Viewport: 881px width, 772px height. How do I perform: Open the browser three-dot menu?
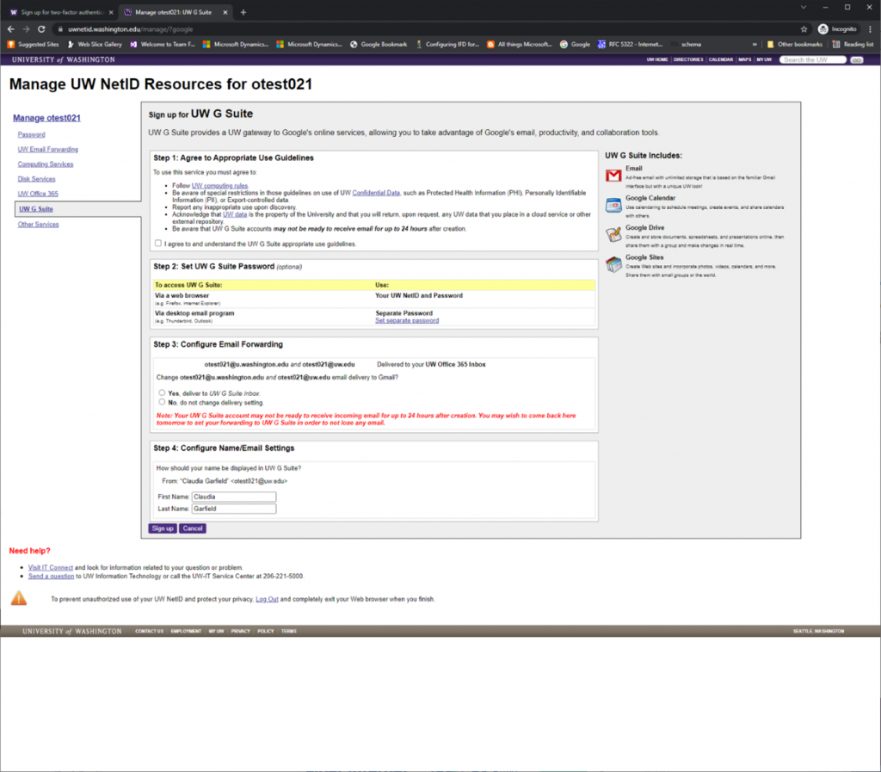click(871, 28)
